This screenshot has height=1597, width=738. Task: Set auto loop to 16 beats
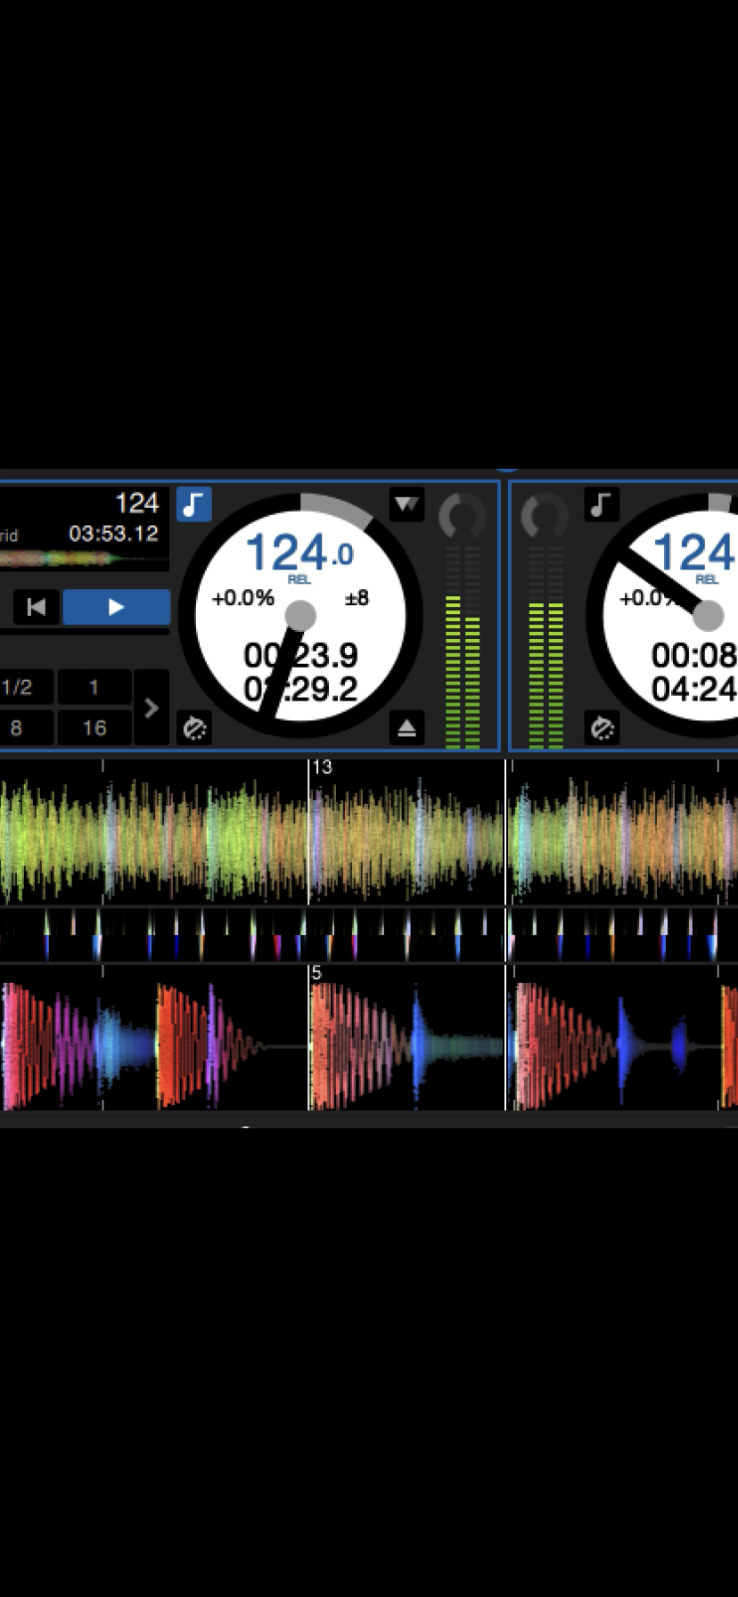tap(94, 728)
